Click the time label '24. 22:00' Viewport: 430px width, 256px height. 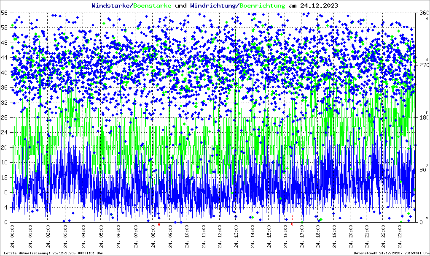tap(384, 236)
